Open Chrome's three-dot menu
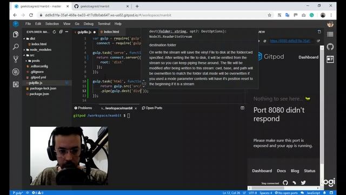The height and width of the screenshot is (195, 346). pos(331,15)
